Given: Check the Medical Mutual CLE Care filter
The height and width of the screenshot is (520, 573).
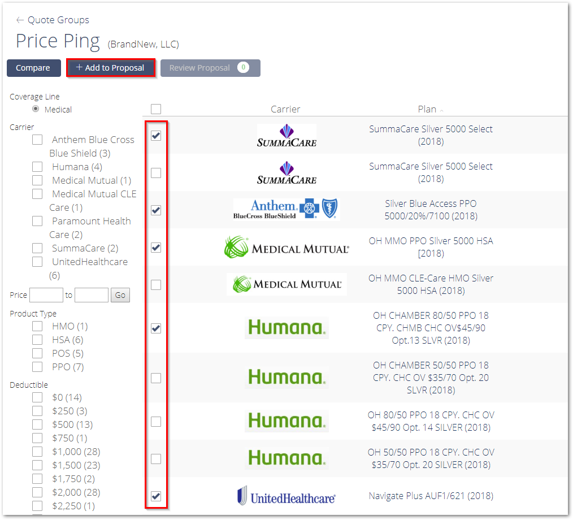Looking at the screenshot, I should click(37, 194).
